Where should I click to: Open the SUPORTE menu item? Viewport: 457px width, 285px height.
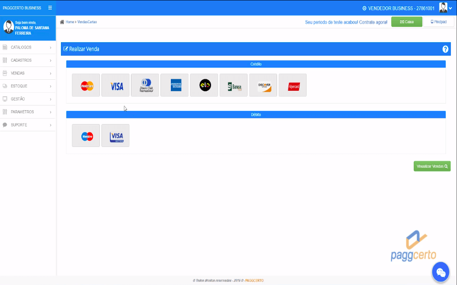click(28, 125)
